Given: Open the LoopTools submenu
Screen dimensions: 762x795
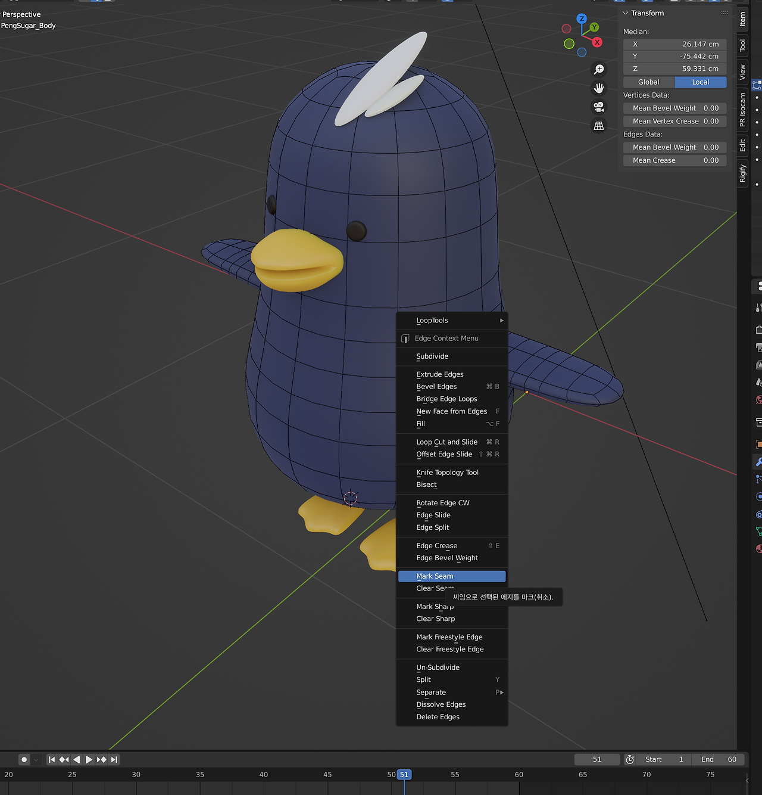Looking at the screenshot, I should [452, 321].
